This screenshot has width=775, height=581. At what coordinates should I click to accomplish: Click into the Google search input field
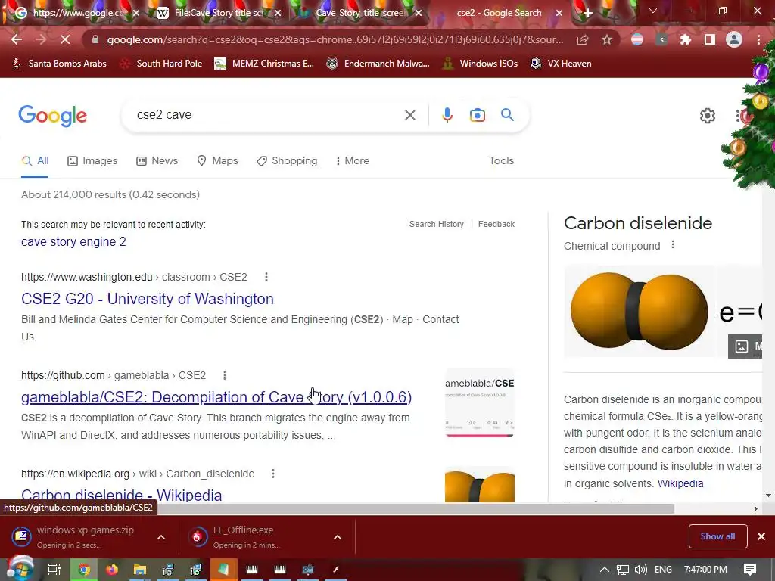click(x=267, y=115)
